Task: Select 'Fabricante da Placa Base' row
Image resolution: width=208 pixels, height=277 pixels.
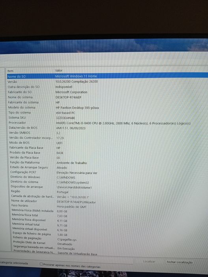Action: [26, 148]
